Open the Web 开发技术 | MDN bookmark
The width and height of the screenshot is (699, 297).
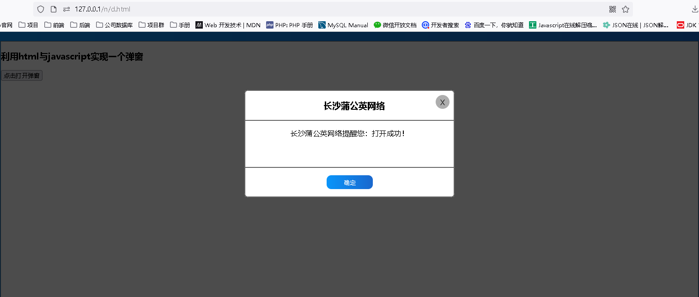click(228, 25)
